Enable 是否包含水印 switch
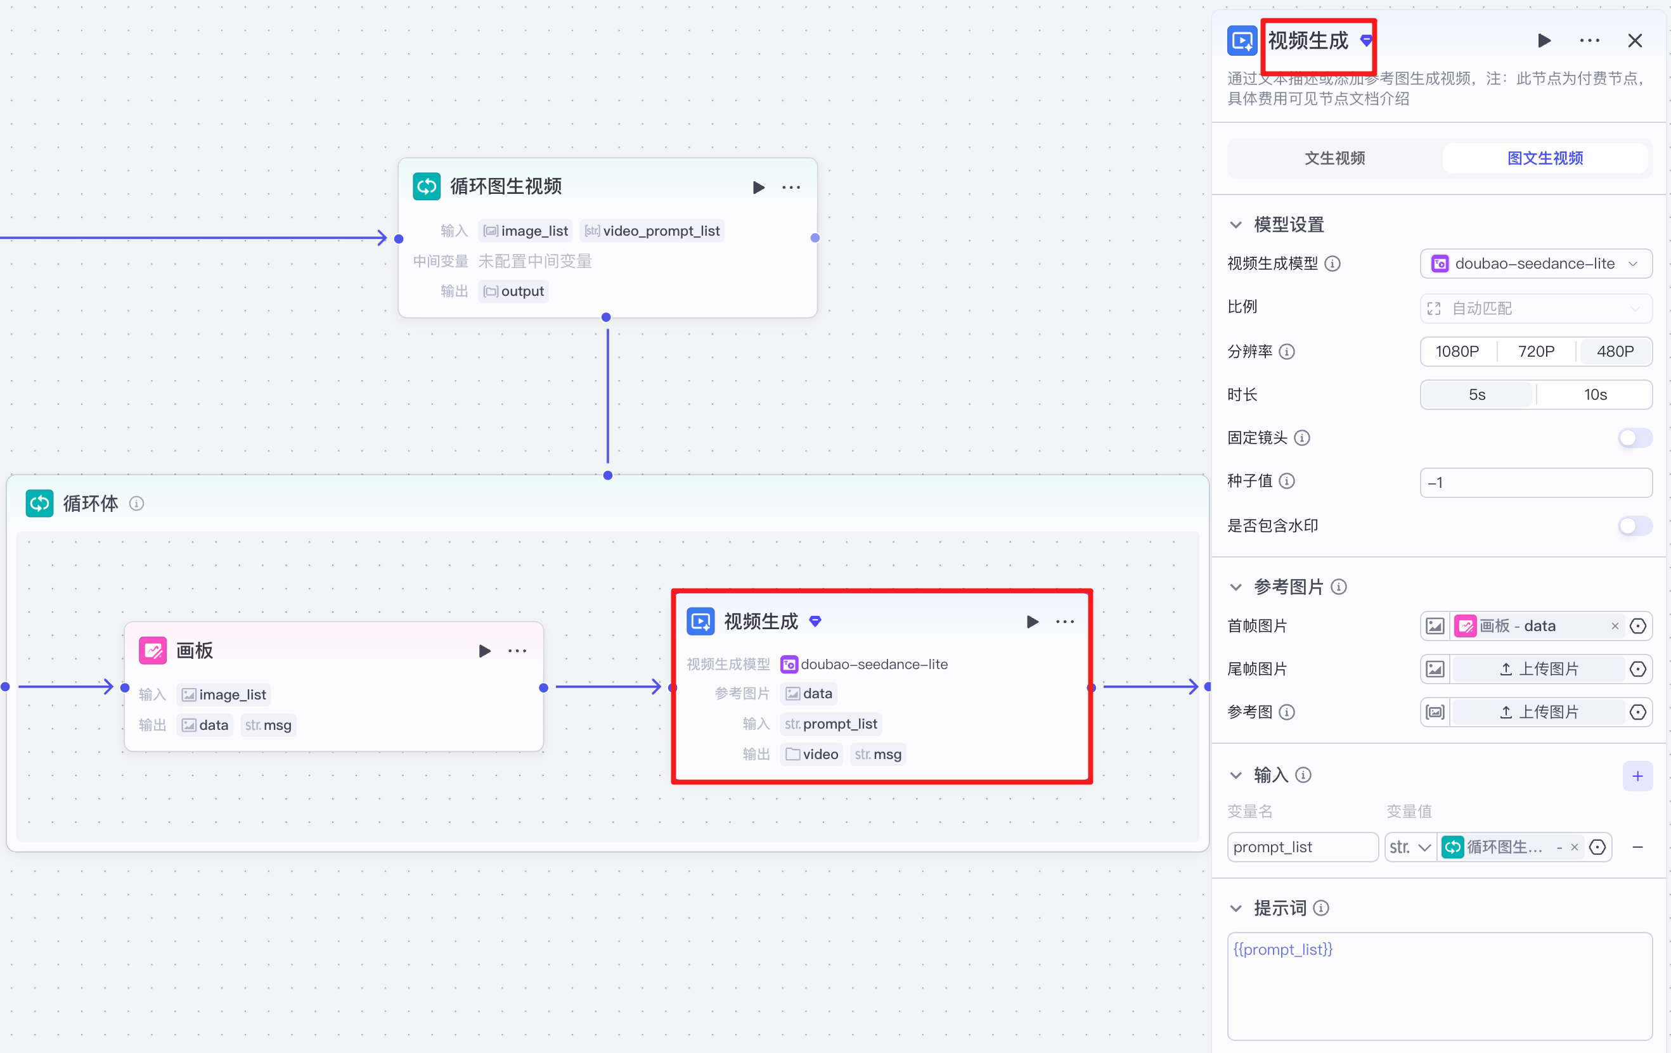 coord(1634,526)
